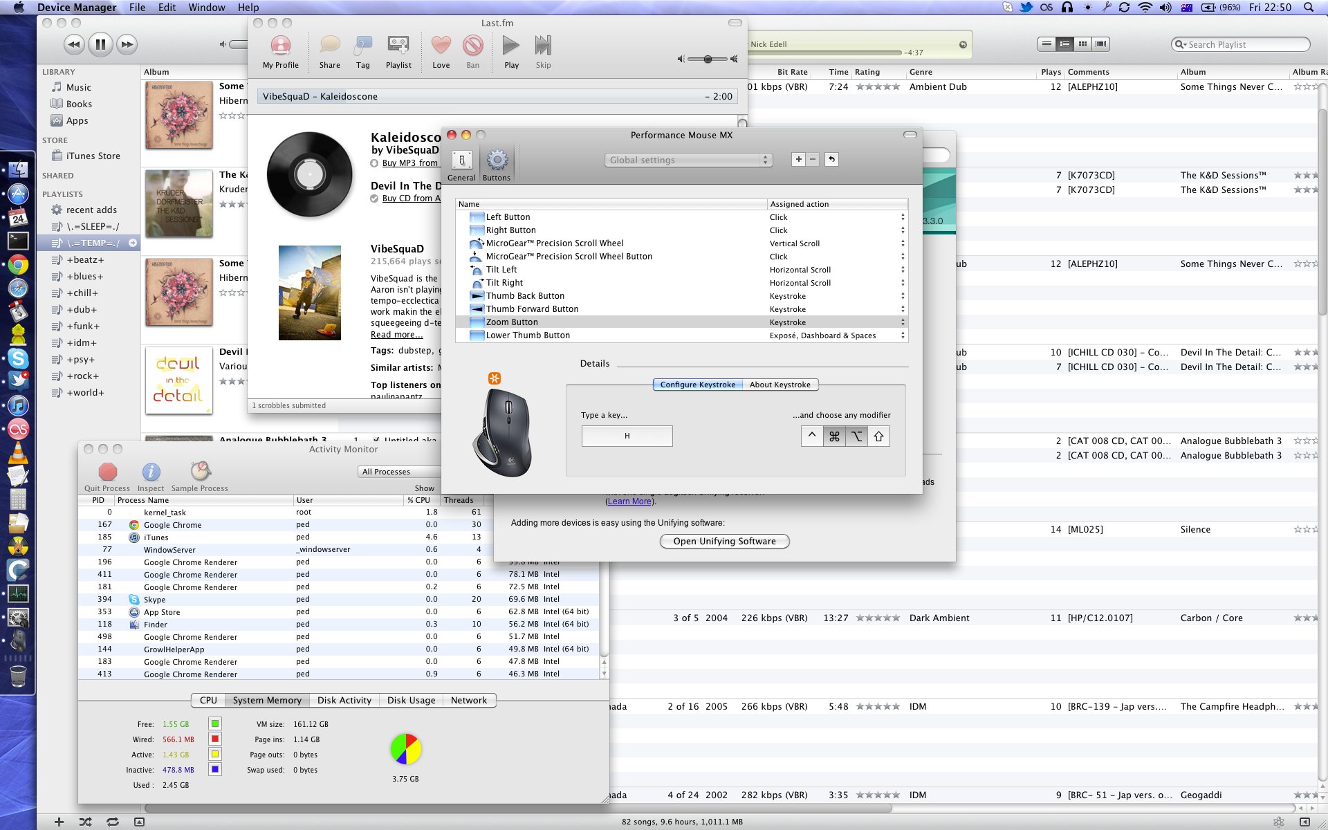This screenshot has height=830, width=1328.
Task: Open the Playlist tool in Last.fm
Action: tap(398, 52)
